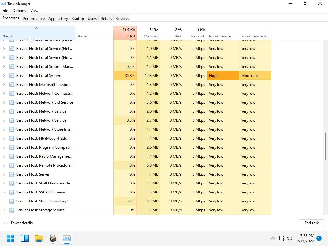
Task: Switch to the Services tab
Action: 122,18
